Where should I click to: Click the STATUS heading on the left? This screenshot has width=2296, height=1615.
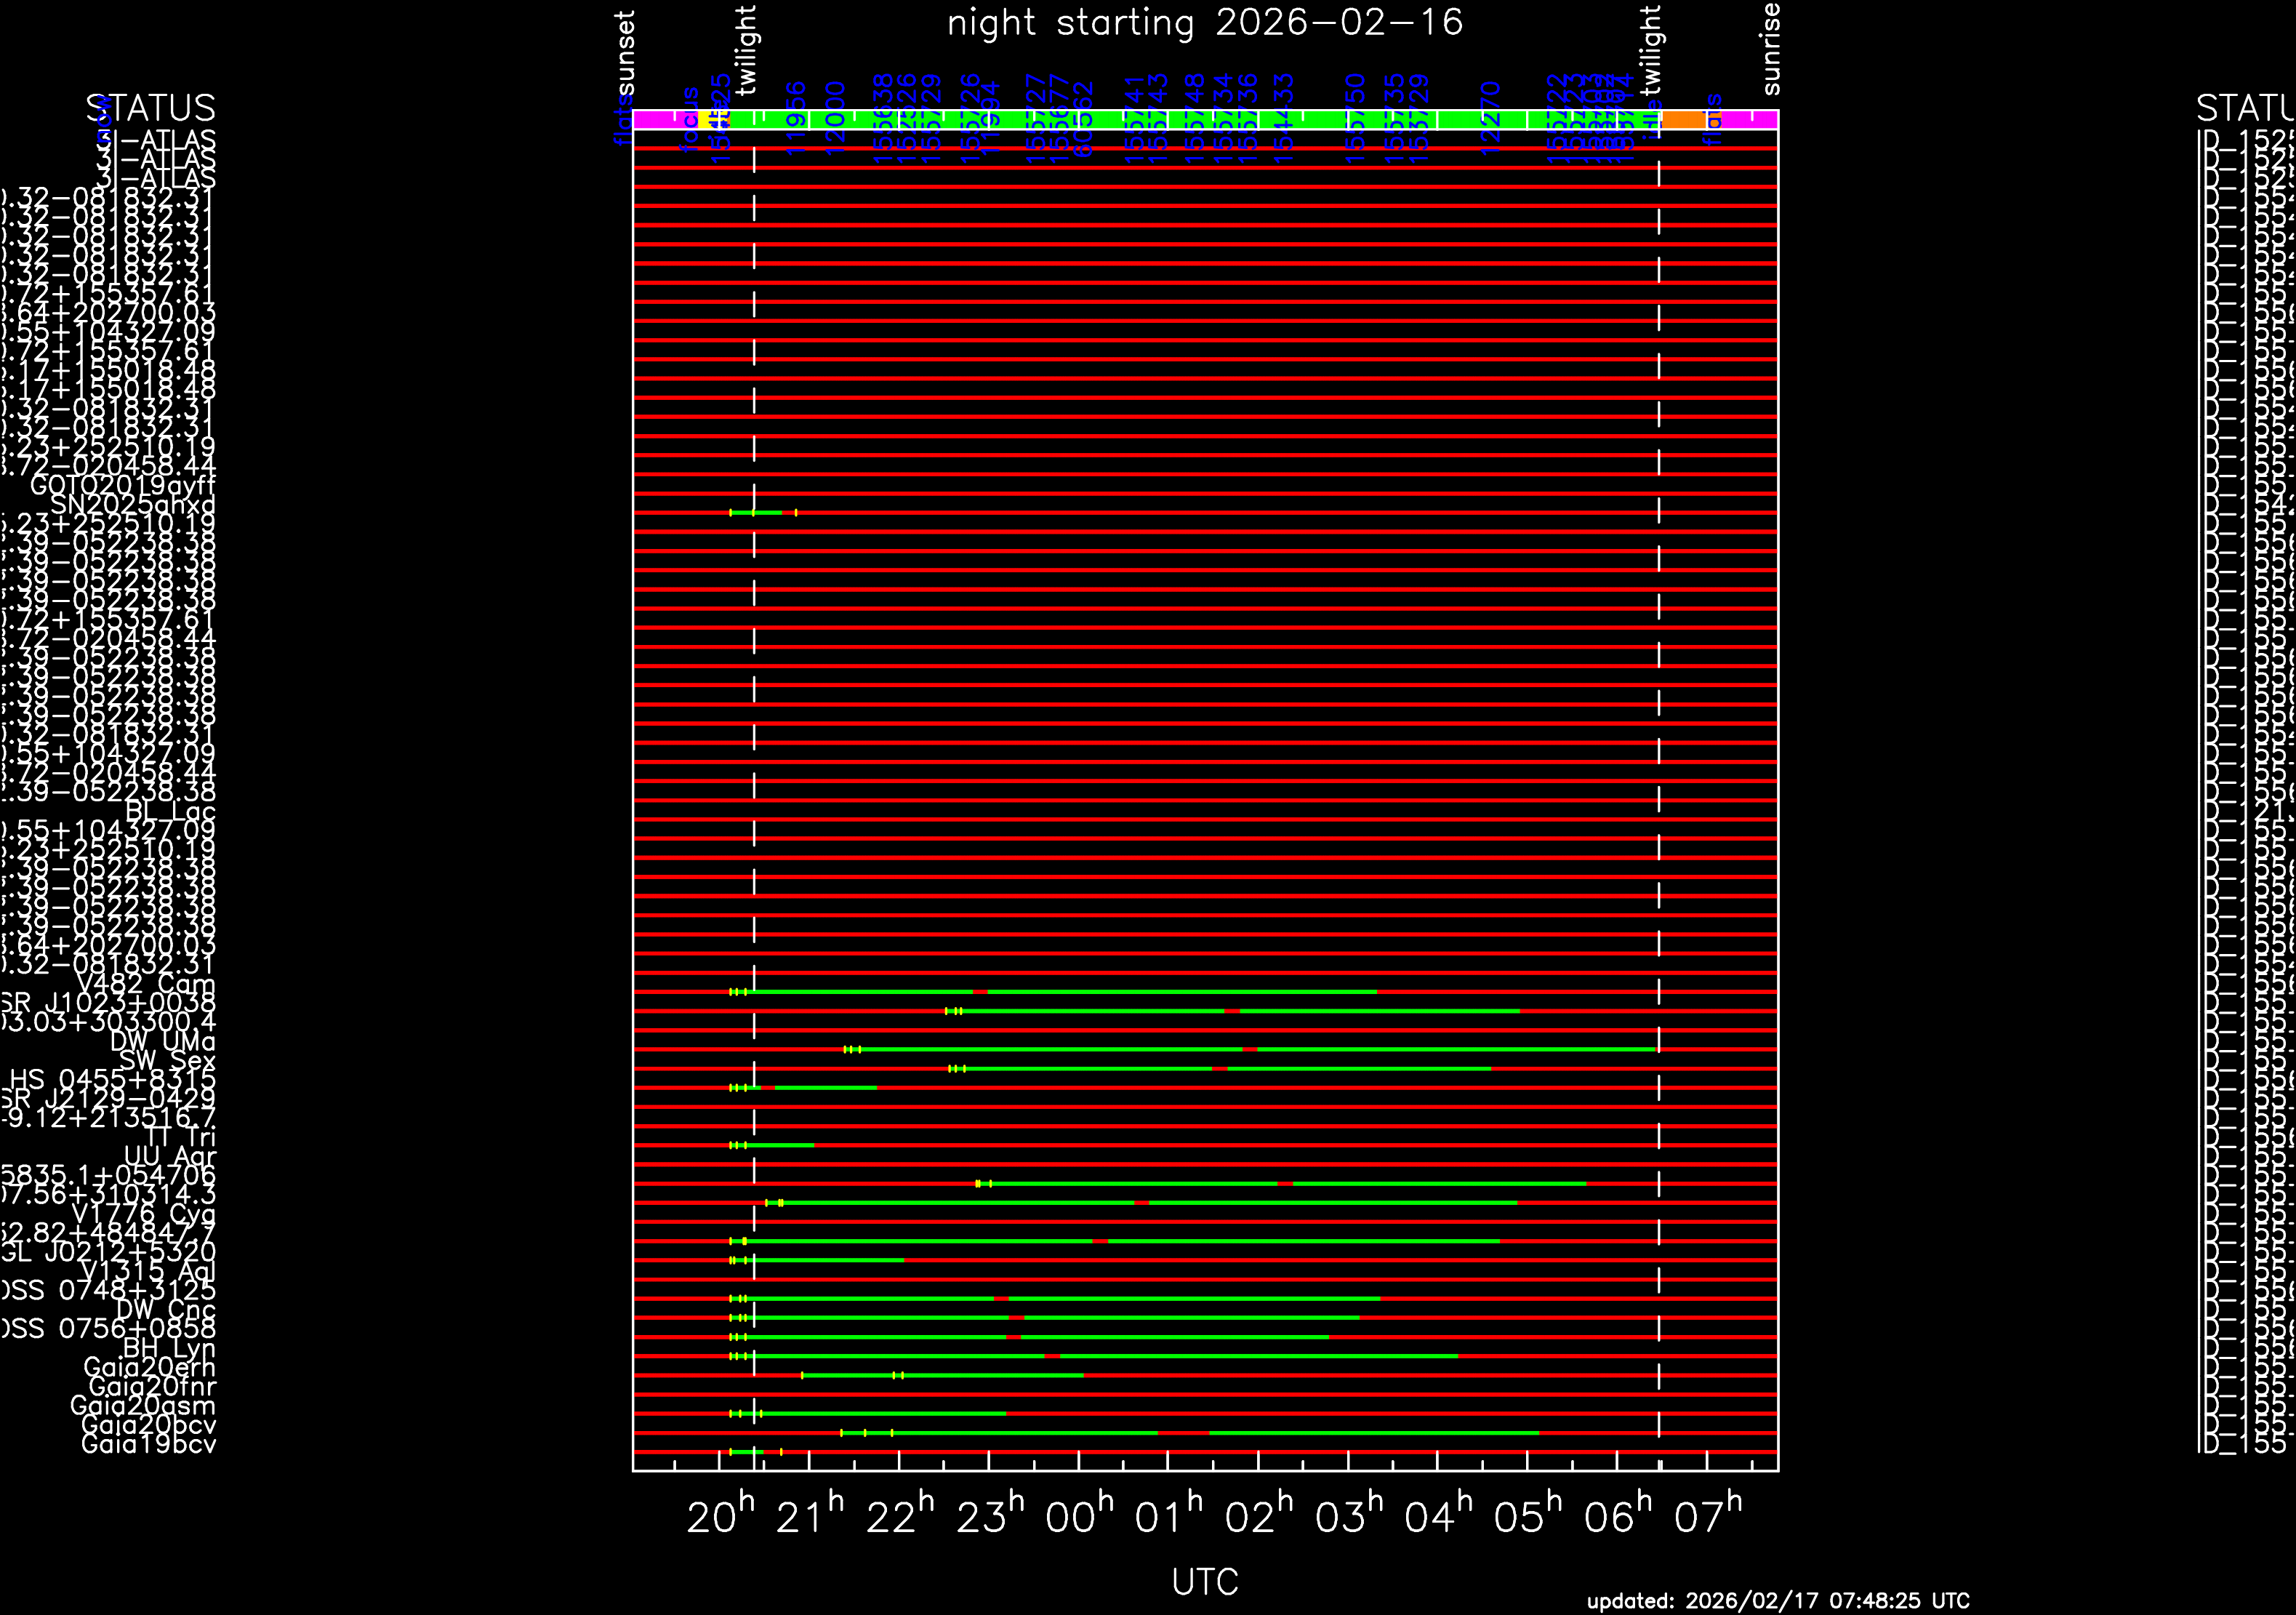[150, 108]
